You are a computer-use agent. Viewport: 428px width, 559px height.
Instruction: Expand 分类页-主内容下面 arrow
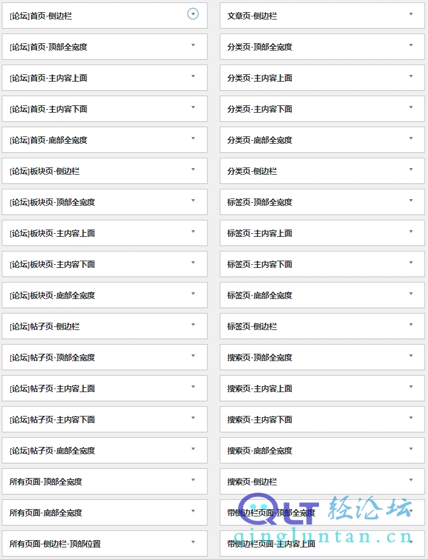tap(411, 107)
